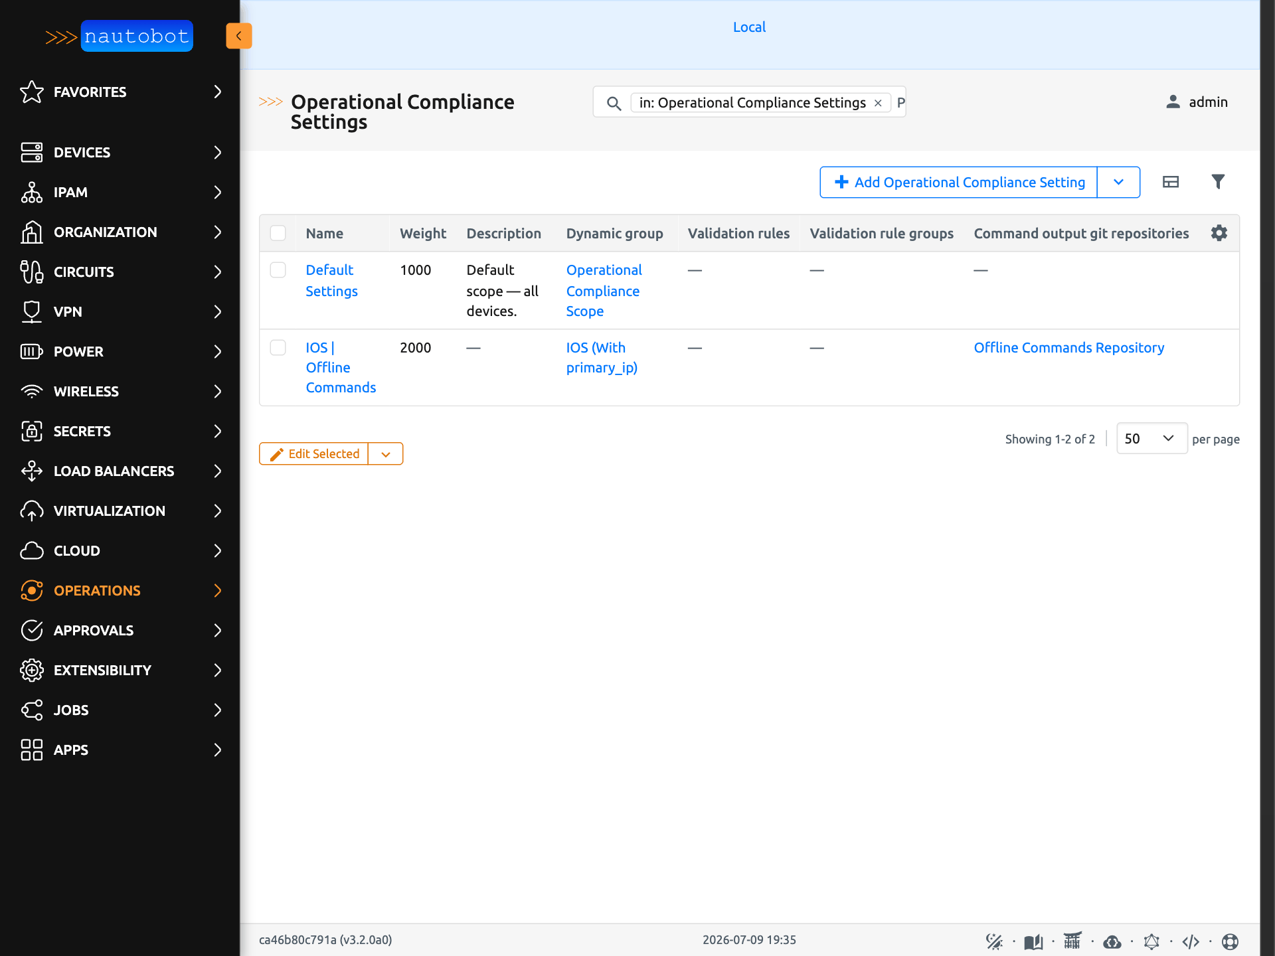The width and height of the screenshot is (1275, 956).
Task: Open IOS (With primary_ip) dynamic group link
Action: pos(602,357)
